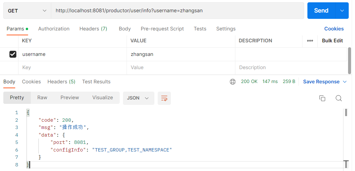
Task: Click the wrap lines icon
Action: [x=164, y=98]
